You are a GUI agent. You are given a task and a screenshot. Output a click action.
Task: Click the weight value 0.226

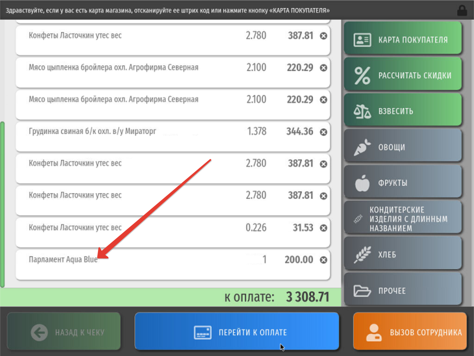tap(256, 228)
